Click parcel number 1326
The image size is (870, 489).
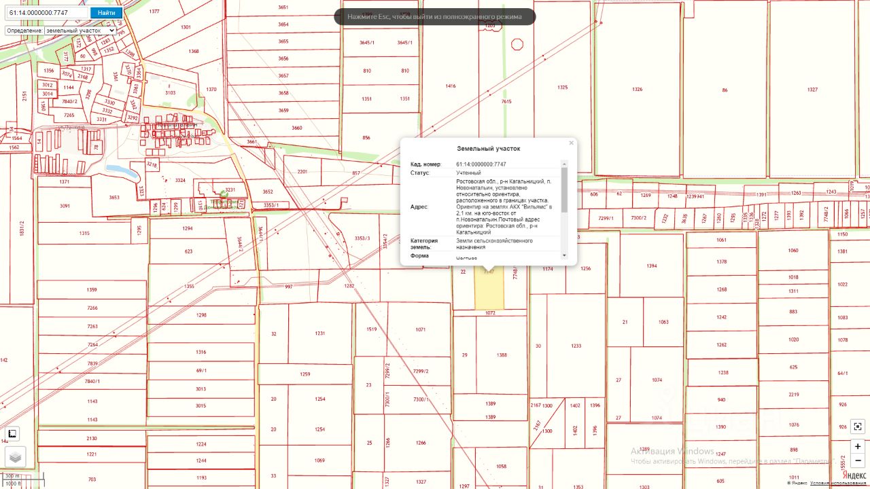[x=637, y=90]
